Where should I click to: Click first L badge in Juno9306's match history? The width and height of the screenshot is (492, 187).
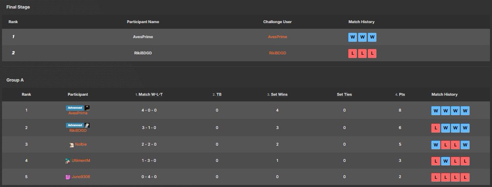pos(436,177)
